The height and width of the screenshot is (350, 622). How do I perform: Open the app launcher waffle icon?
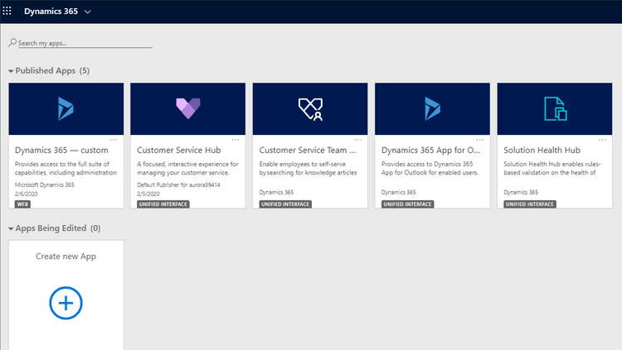8,12
